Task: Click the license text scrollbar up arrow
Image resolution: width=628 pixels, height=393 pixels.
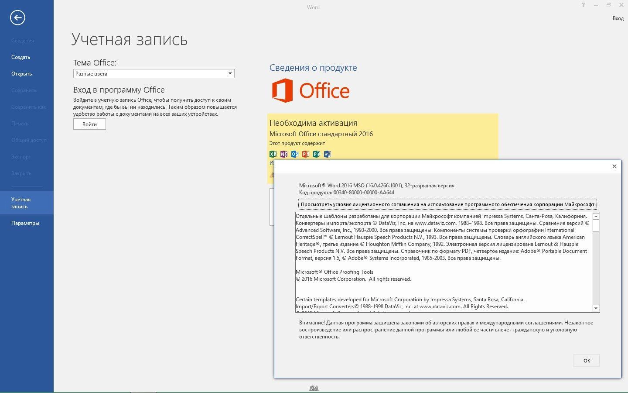Action: click(x=596, y=216)
